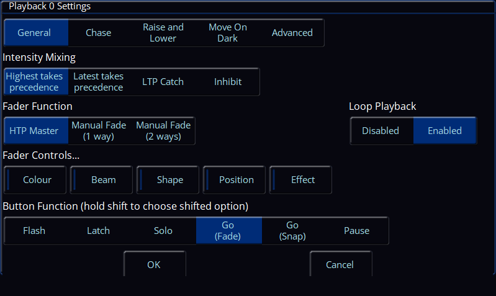Screen dimensions: 496x296
Task: Open the Raise and Lower tab
Action: click(163, 33)
